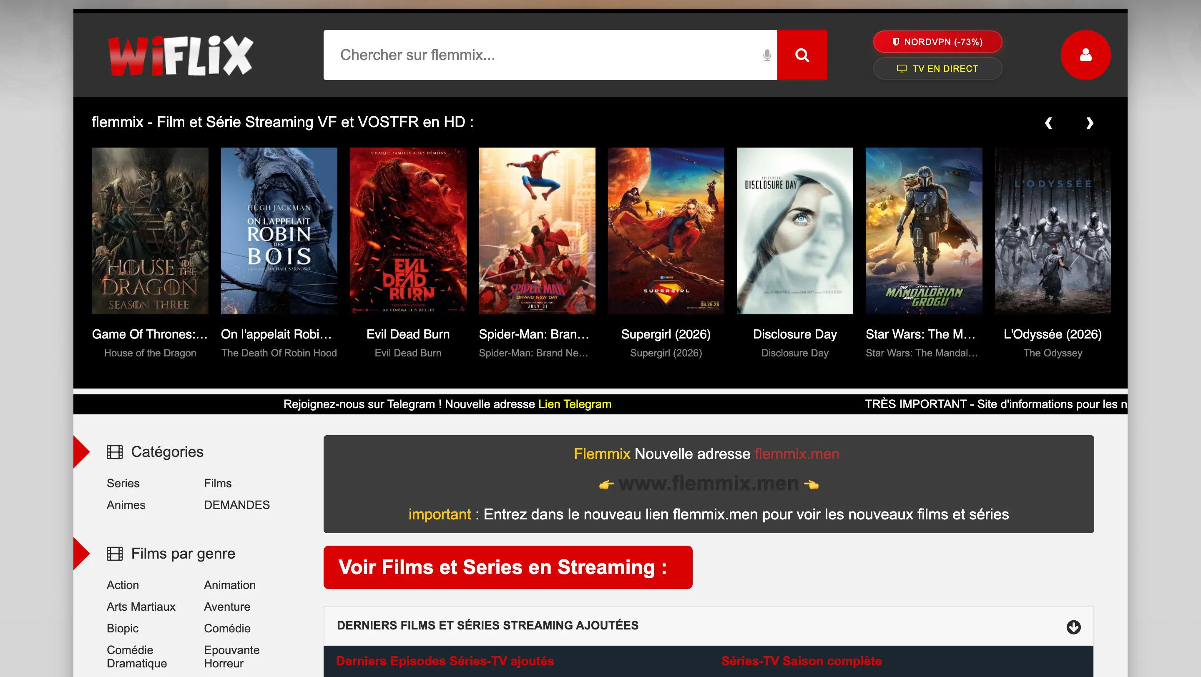Click the Catégories film strip icon
The image size is (1201, 677).
click(115, 452)
